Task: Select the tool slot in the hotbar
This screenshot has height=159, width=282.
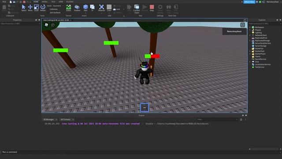Action: point(145,107)
